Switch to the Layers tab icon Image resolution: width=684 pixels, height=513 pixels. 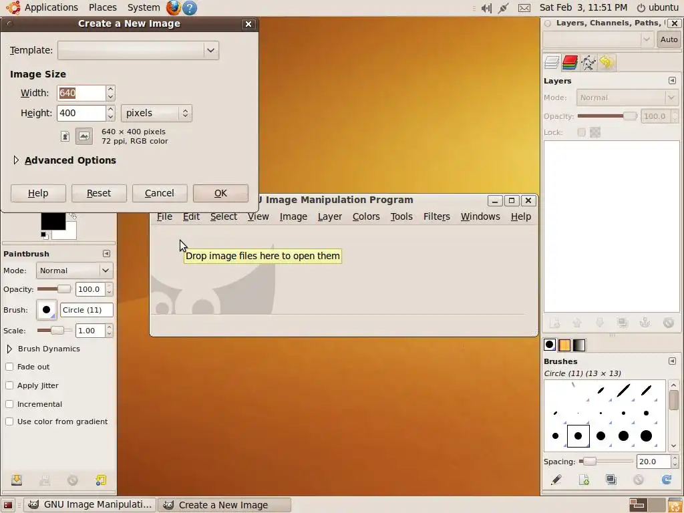(552, 62)
